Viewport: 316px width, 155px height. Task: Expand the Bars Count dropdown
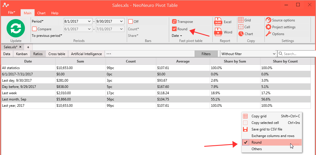pos(133,29)
